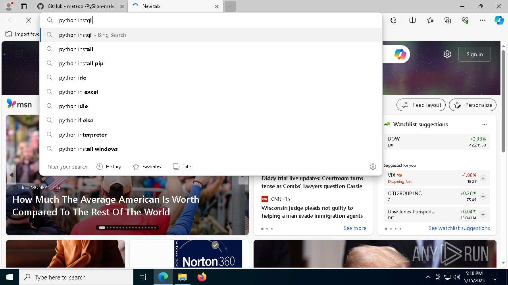The image size is (508, 285).
Task: Choose the 'python install pip' suggestion
Action: coord(211,63)
